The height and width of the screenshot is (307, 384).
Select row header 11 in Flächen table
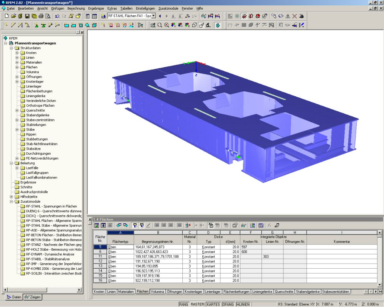[x=100, y=257]
